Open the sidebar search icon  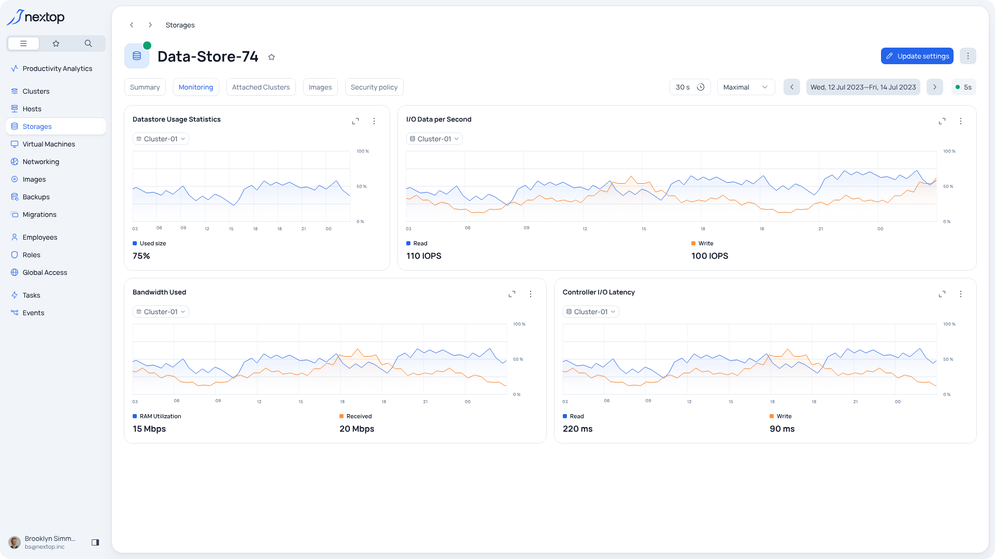click(88, 43)
